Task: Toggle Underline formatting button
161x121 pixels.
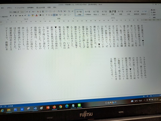Action: coord(16,15)
